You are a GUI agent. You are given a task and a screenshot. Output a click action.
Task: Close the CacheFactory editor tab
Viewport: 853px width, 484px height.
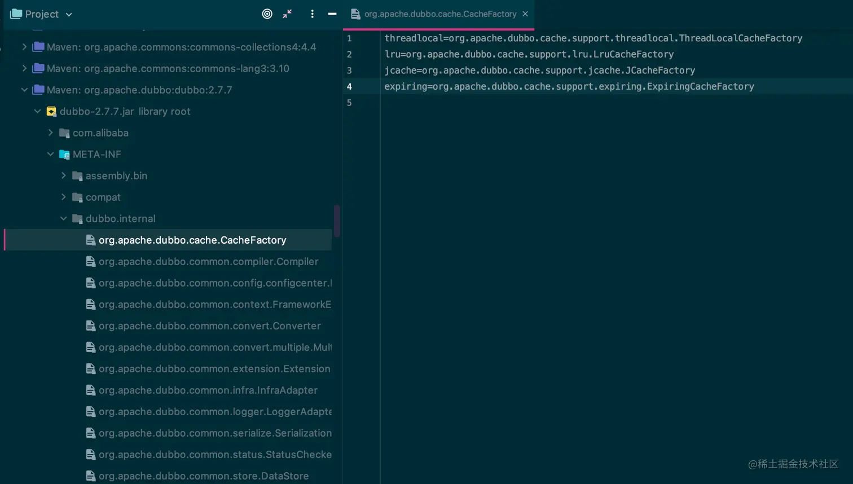525,14
